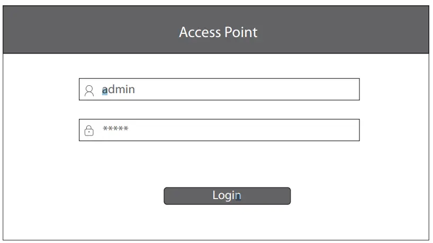The image size is (433, 243).
Task: Select the lock icon beside the asterisks
Action: (89, 130)
